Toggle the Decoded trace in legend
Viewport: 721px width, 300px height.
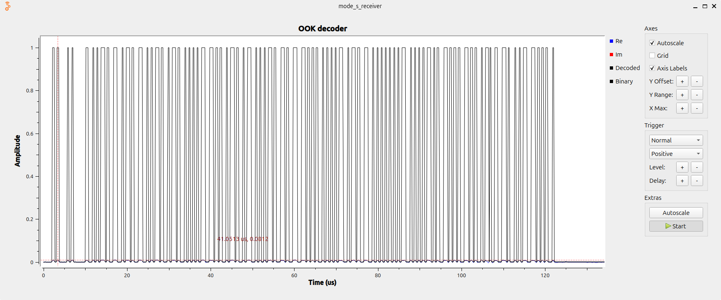611,68
